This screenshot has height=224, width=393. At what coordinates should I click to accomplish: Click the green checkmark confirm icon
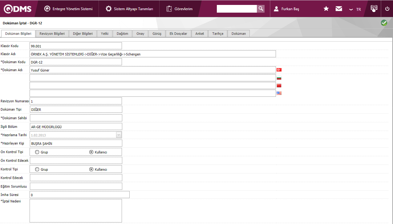pos(384,23)
